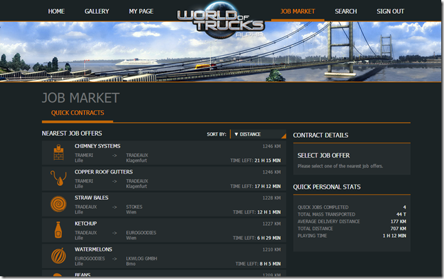Select the Straw Bales job title
444x279 pixels.
coord(92,198)
